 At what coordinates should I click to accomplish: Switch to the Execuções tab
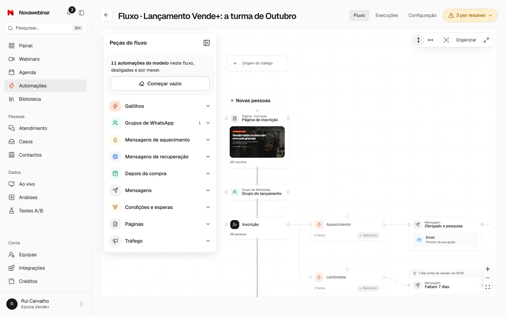click(386, 15)
